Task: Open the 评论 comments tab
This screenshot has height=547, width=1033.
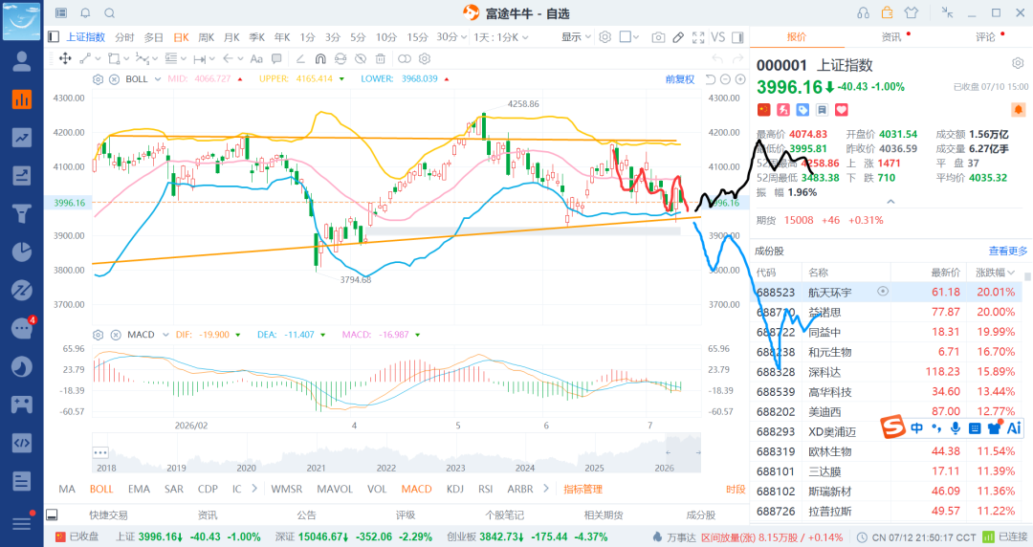Action: coord(985,37)
